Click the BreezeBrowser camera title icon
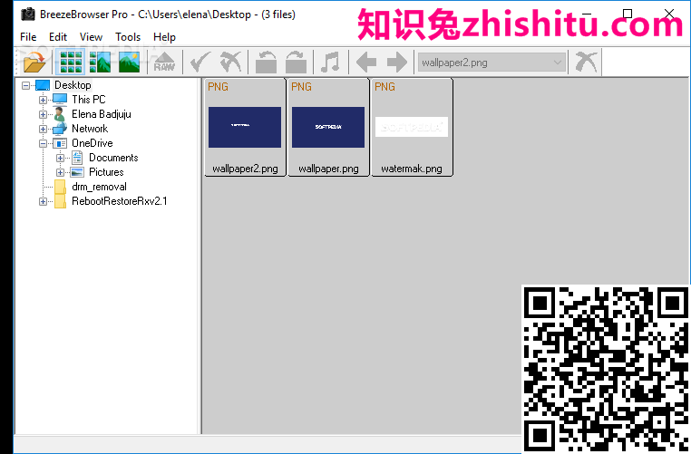This screenshot has width=691, height=454. [28, 14]
